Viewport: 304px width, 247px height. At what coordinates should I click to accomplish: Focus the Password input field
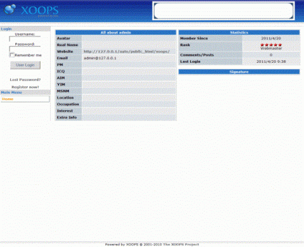[25, 49]
